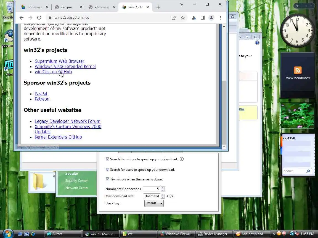Close the dro.pm tab

81,7
